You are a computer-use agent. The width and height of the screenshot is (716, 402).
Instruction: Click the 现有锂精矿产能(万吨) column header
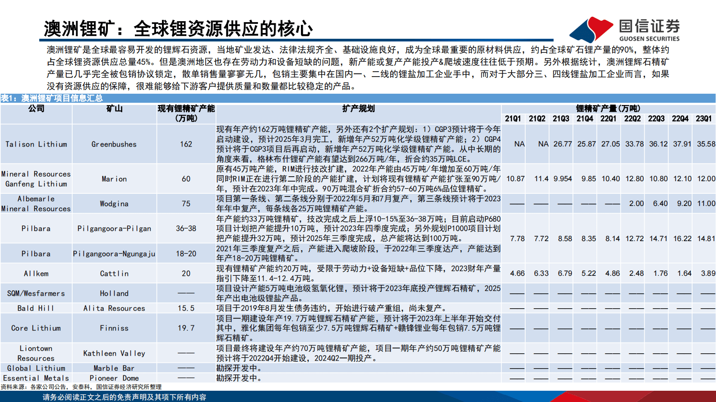point(186,114)
